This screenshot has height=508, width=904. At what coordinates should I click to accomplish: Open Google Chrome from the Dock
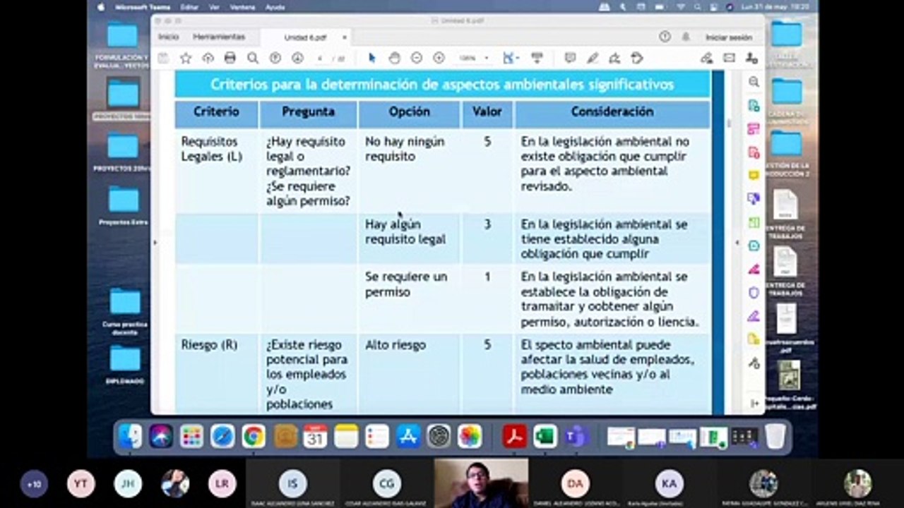tap(254, 437)
